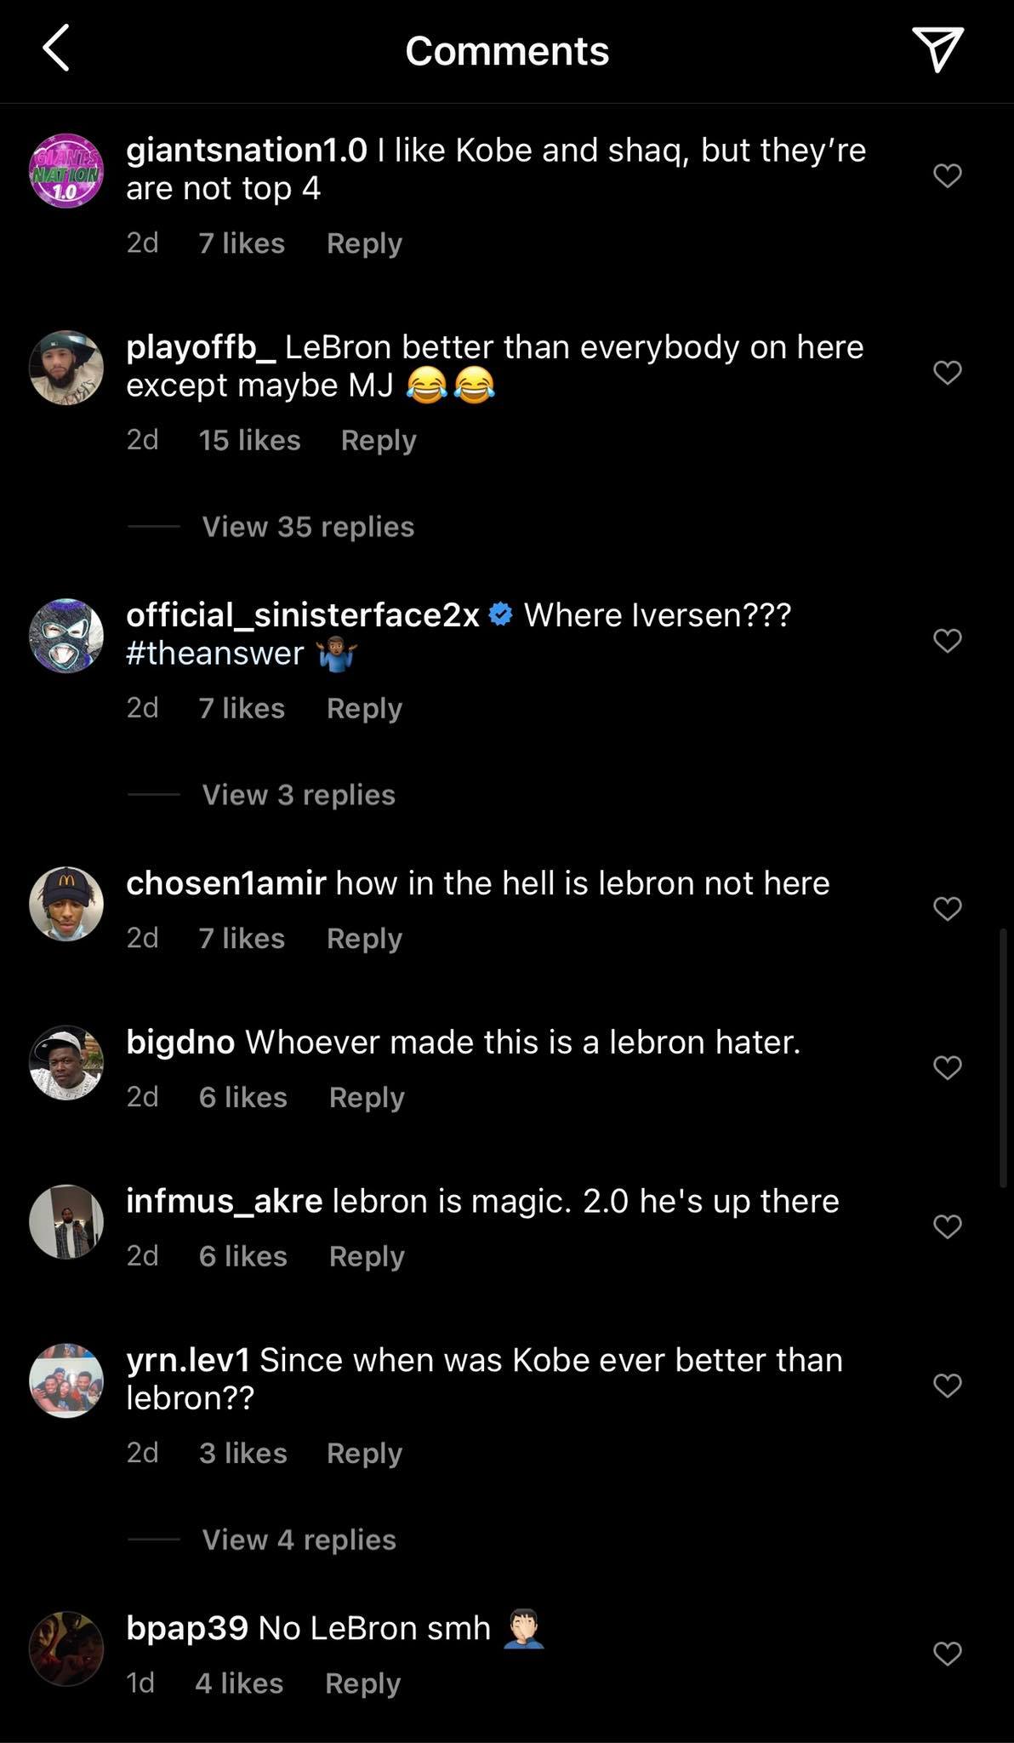Tap the heart beside infmus_akre's comment
Image resolution: width=1014 pixels, height=1743 pixels.
point(946,1226)
